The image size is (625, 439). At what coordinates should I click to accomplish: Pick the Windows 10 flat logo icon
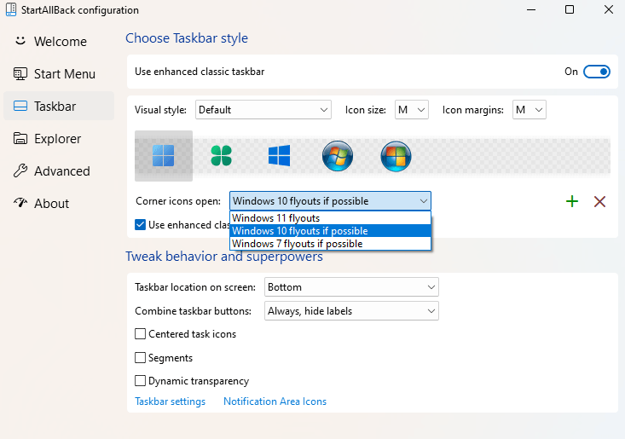click(x=279, y=155)
